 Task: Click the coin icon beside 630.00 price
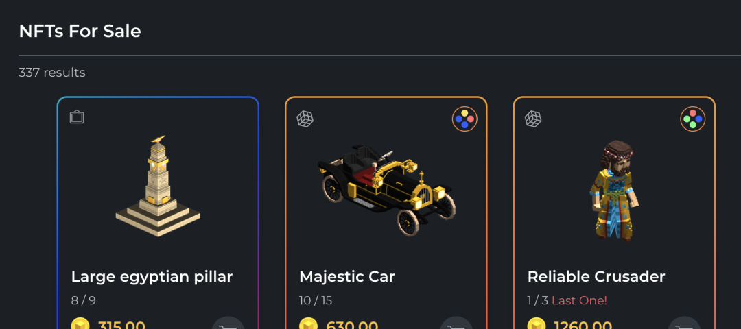tap(308, 324)
